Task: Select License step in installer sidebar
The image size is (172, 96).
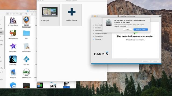Action: [x=98, y=28]
